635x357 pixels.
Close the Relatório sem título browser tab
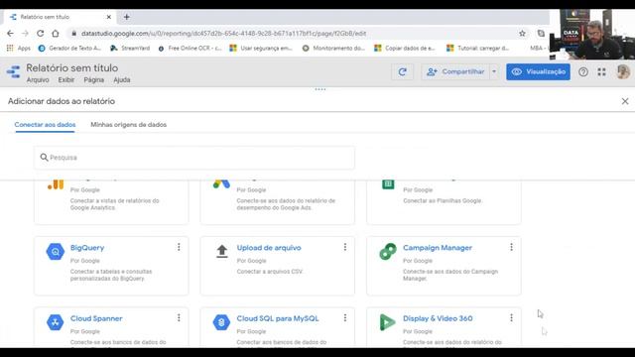point(108,17)
